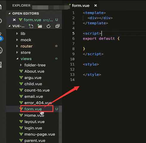Image resolution: width=146 pixels, height=143 pixels.
Task: Open login.vue in the file tree
Action: pos(33,128)
